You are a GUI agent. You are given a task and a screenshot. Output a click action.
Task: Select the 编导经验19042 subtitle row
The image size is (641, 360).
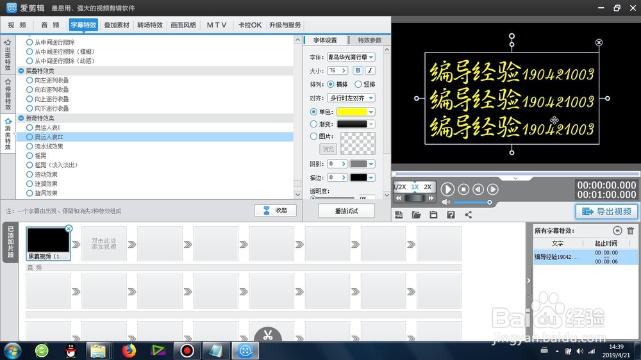click(585, 257)
